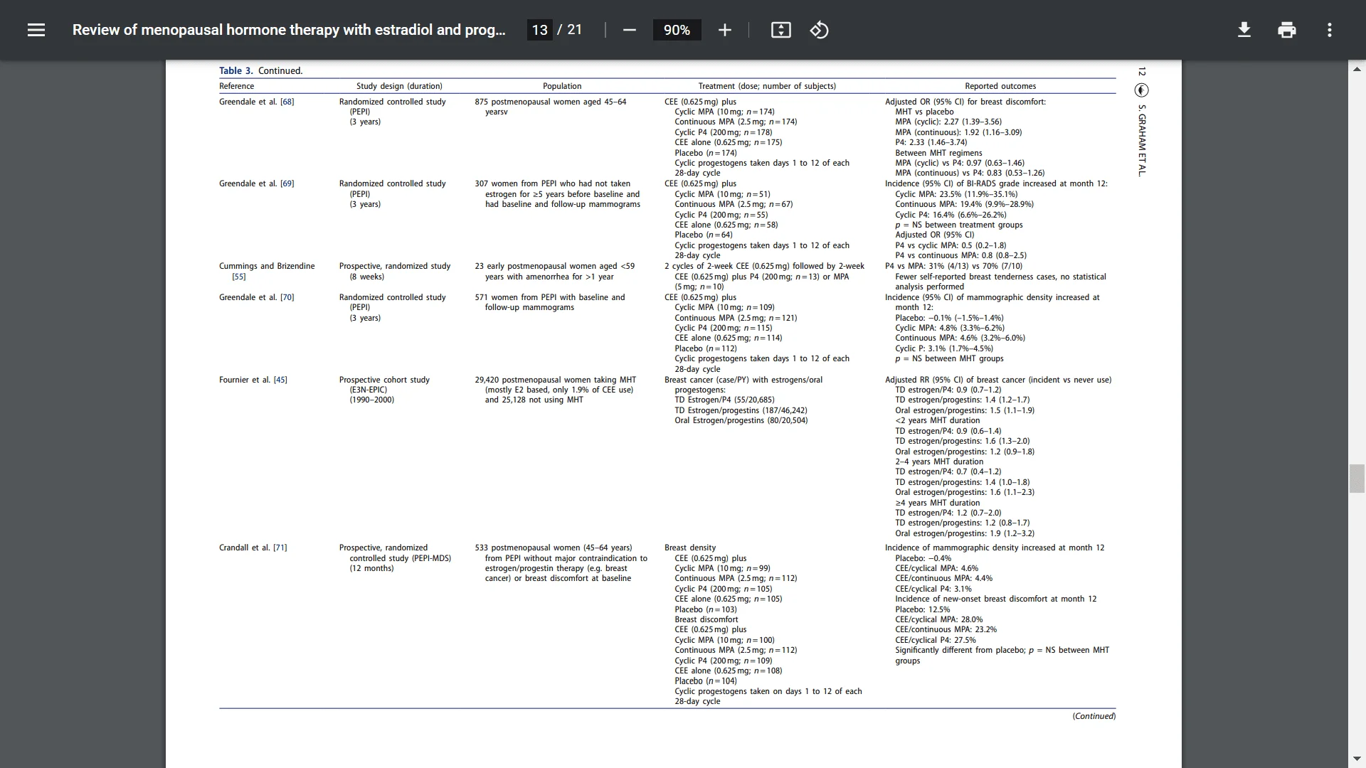Click 'Breast discomfort' subheading in treatment column
The image size is (1366, 768).
point(706,619)
